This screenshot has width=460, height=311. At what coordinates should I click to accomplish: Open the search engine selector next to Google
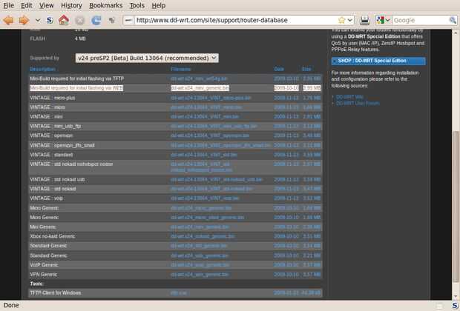[383, 20]
